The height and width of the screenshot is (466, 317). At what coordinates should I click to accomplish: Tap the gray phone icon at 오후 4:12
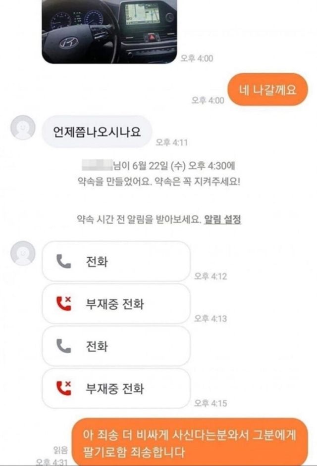pos(64,262)
